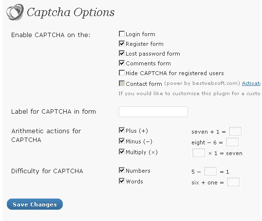Toggle the Plus (+) arithmetic action

122,130
